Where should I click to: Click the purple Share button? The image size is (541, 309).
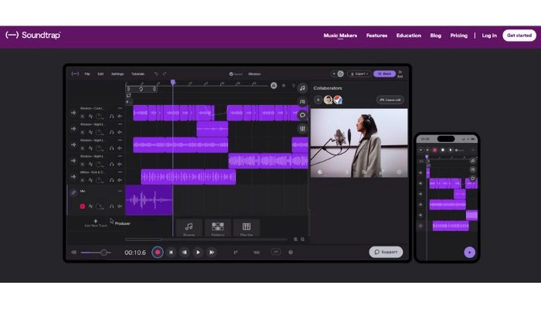click(384, 74)
